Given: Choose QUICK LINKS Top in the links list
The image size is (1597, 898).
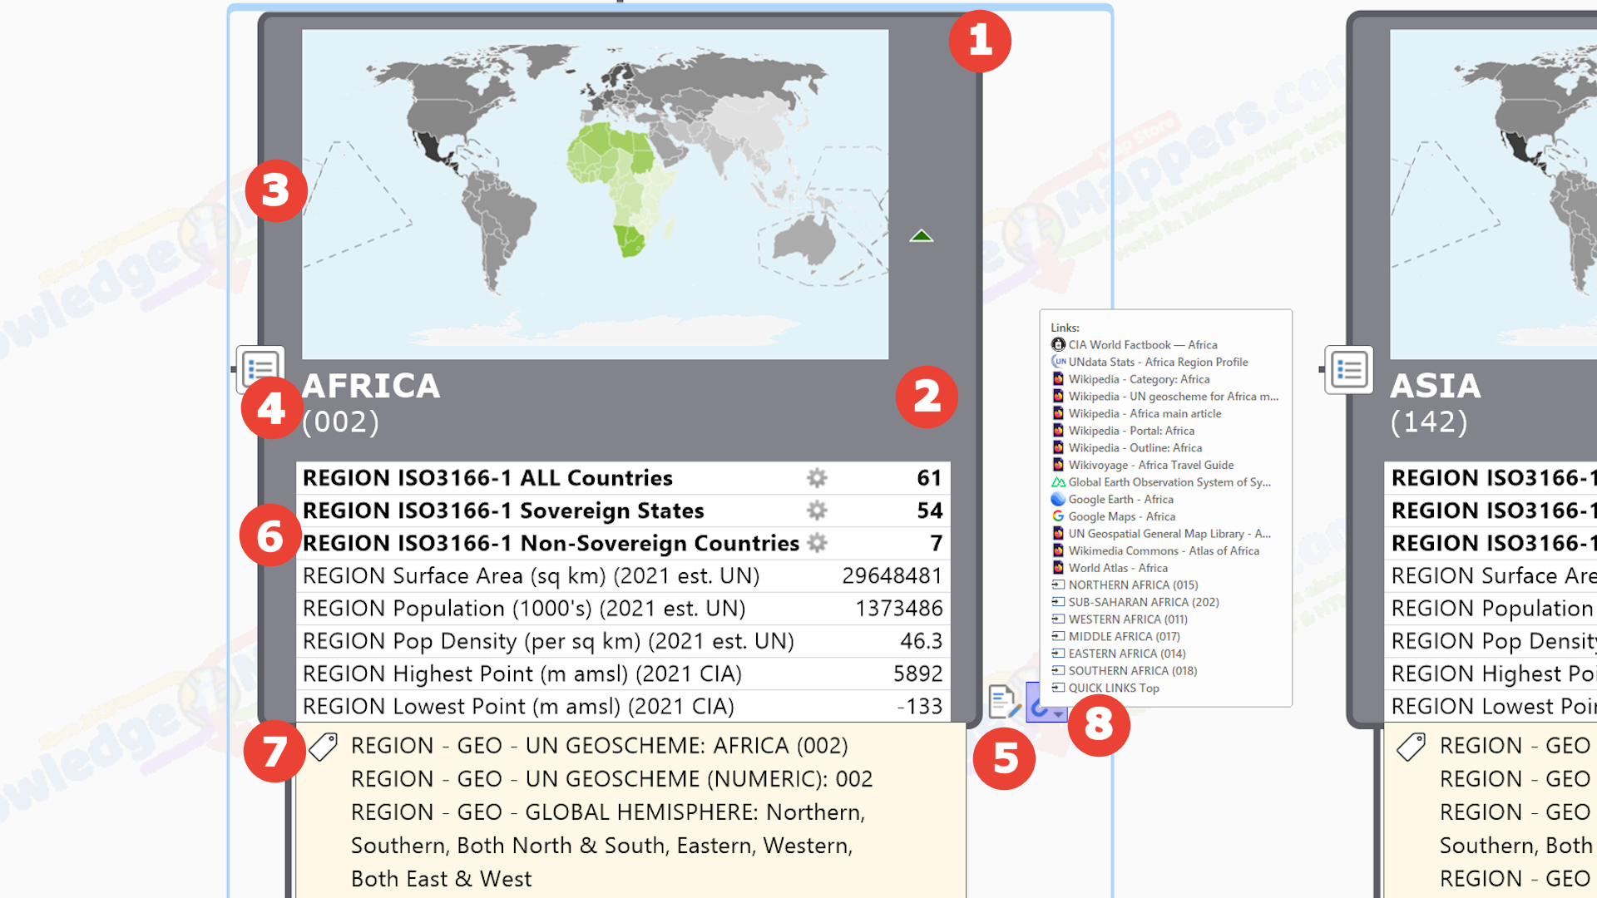Looking at the screenshot, I should 1113,688.
